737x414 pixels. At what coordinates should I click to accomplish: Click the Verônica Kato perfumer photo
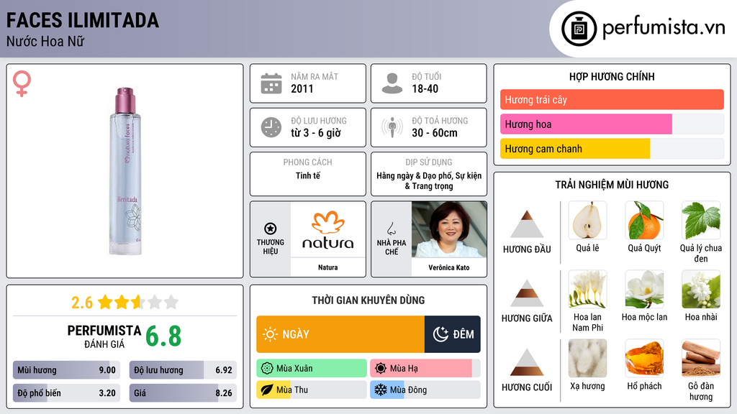pyautogui.click(x=449, y=229)
